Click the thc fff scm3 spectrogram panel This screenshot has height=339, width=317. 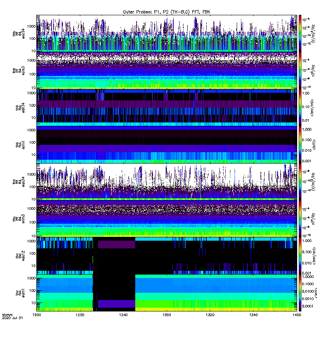tap(167, 219)
